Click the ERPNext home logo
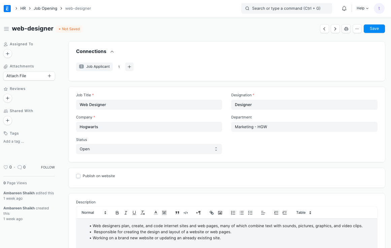 coord(7,8)
